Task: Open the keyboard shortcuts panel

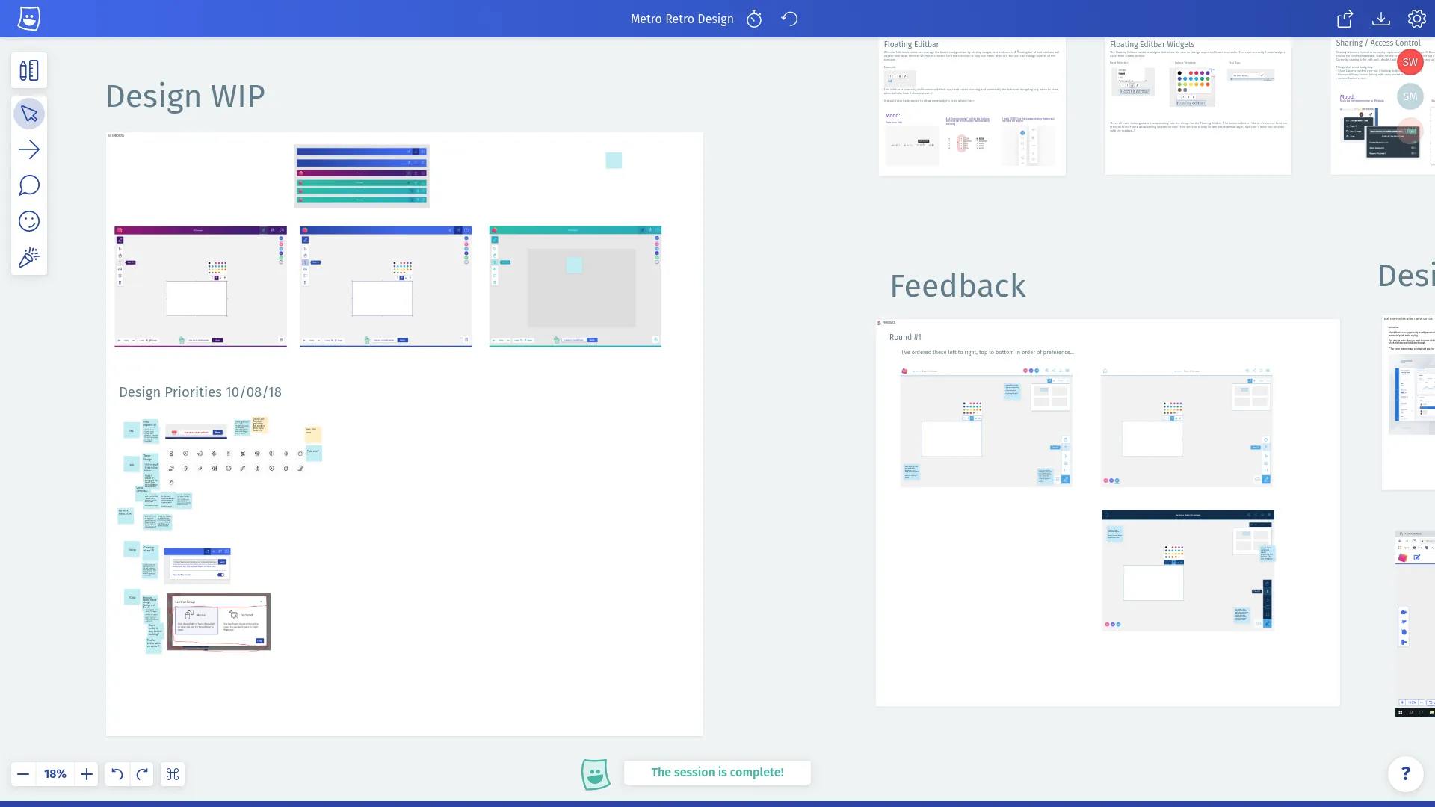Action: point(172,774)
